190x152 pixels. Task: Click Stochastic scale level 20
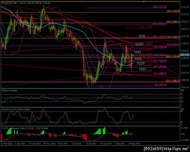[182, 122]
